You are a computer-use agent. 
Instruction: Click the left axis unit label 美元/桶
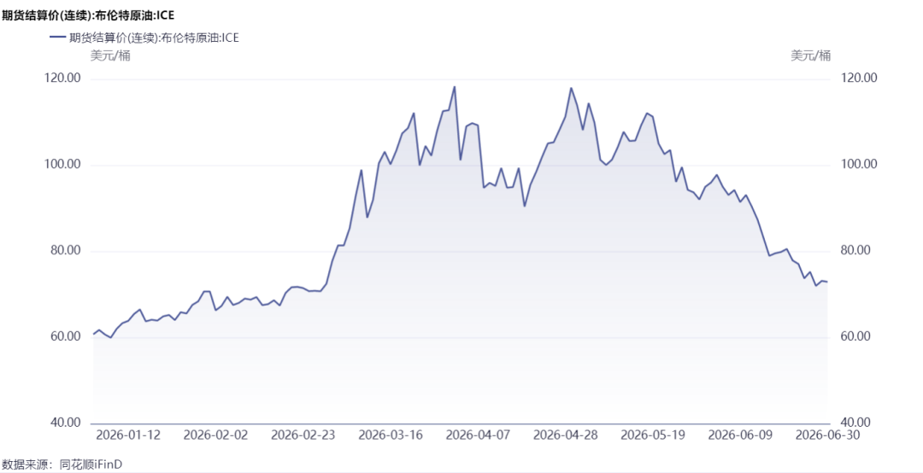(110, 56)
